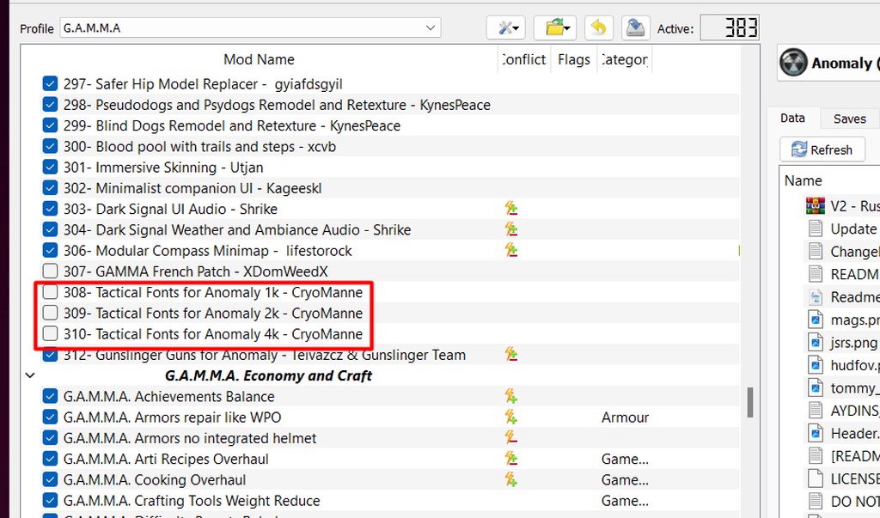Switch to the Saves tab

click(x=849, y=119)
